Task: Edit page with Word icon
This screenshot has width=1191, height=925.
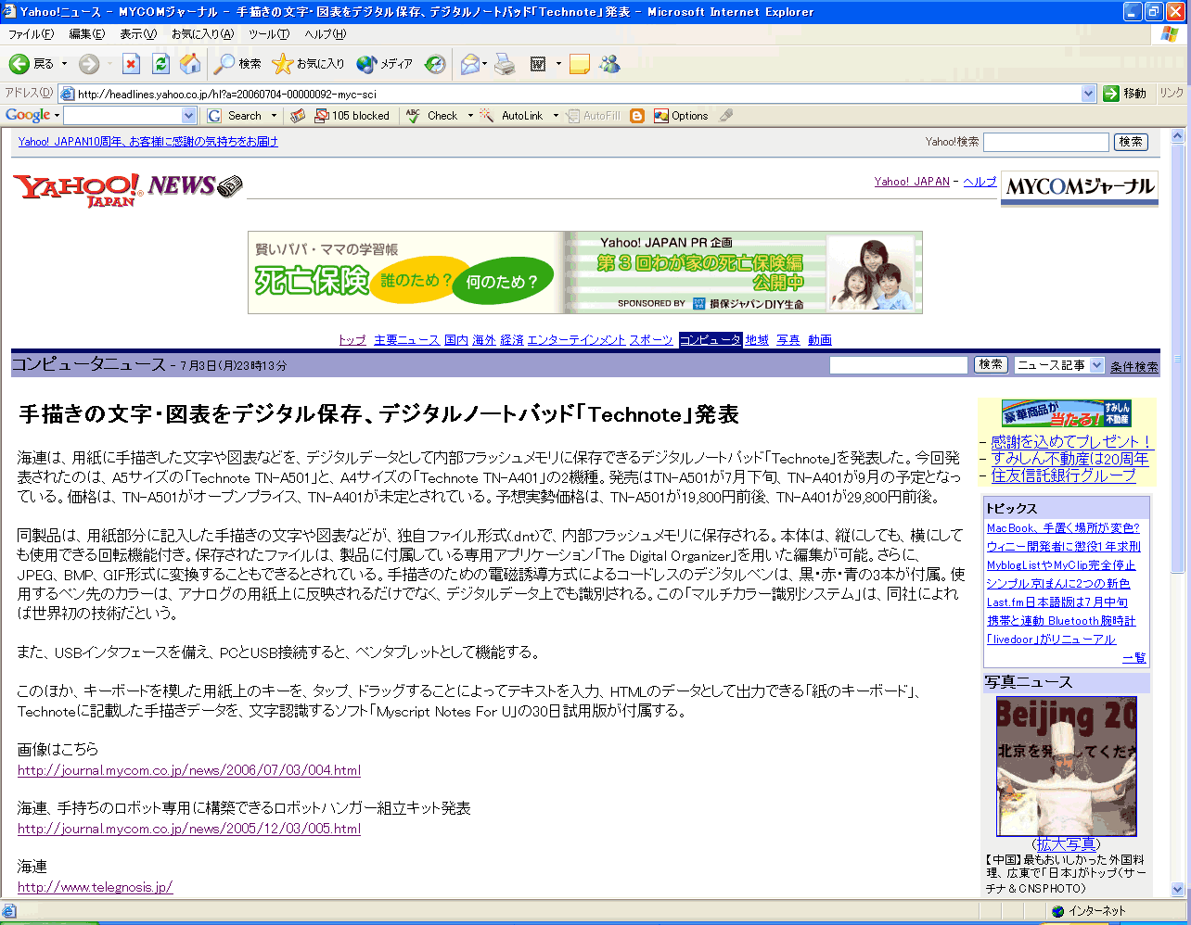Action: point(538,64)
